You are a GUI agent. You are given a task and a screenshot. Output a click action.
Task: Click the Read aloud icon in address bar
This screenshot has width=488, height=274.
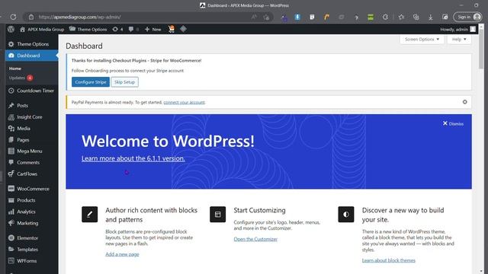(254, 17)
